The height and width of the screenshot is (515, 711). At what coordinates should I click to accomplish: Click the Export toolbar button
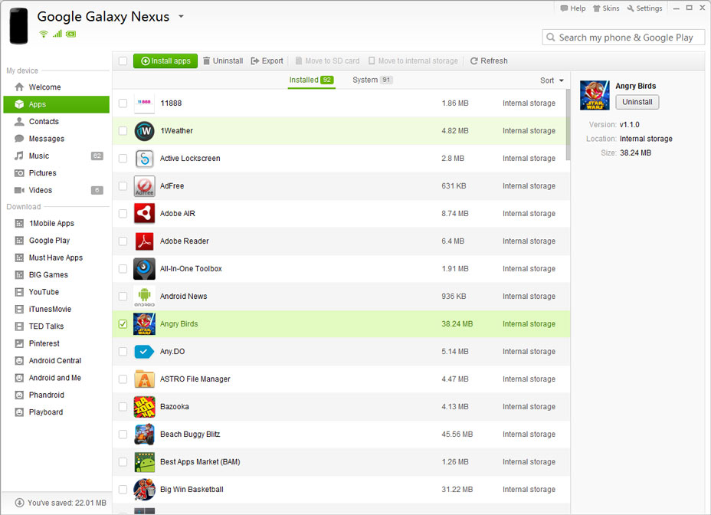click(x=267, y=61)
